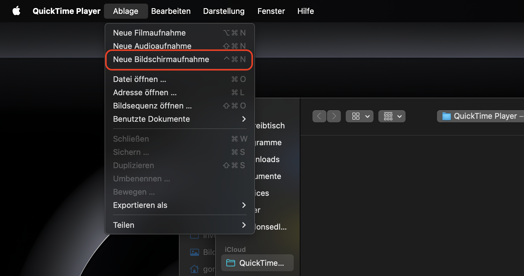Click the picture icon in the background sidebar
Screen dimensions: 524x276
pyautogui.click(x=194, y=252)
